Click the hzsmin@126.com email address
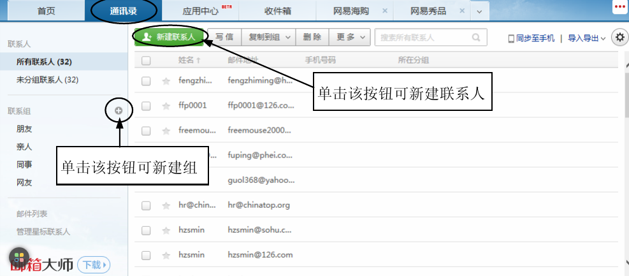 pyautogui.click(x=261, y=255)
